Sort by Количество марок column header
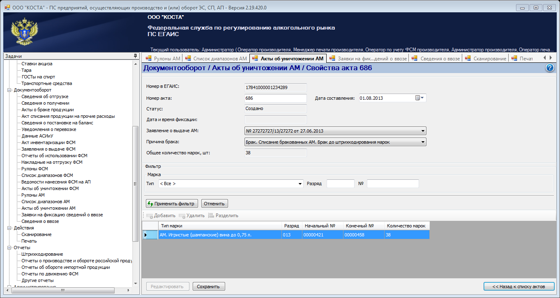The height and width of the screenshot is (298, 560). point(407,226)
